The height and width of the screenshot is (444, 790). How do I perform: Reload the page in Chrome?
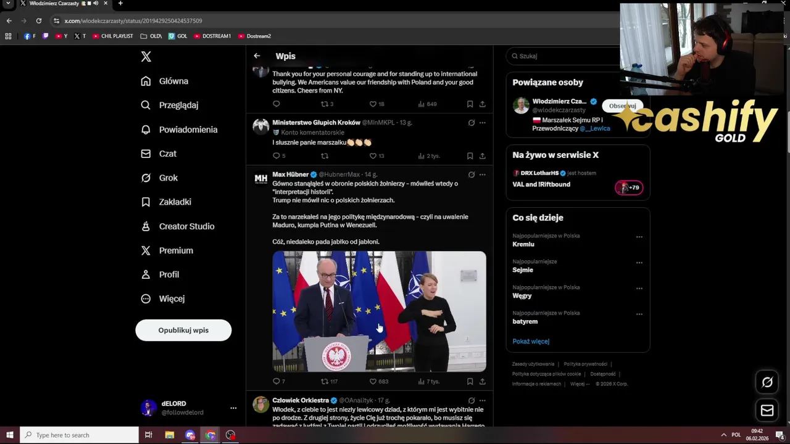(39, 20)
